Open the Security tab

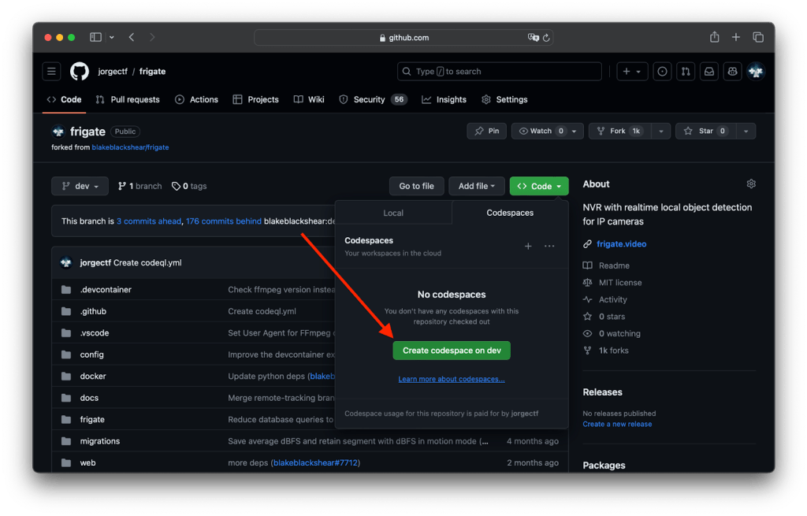[373, 100]
